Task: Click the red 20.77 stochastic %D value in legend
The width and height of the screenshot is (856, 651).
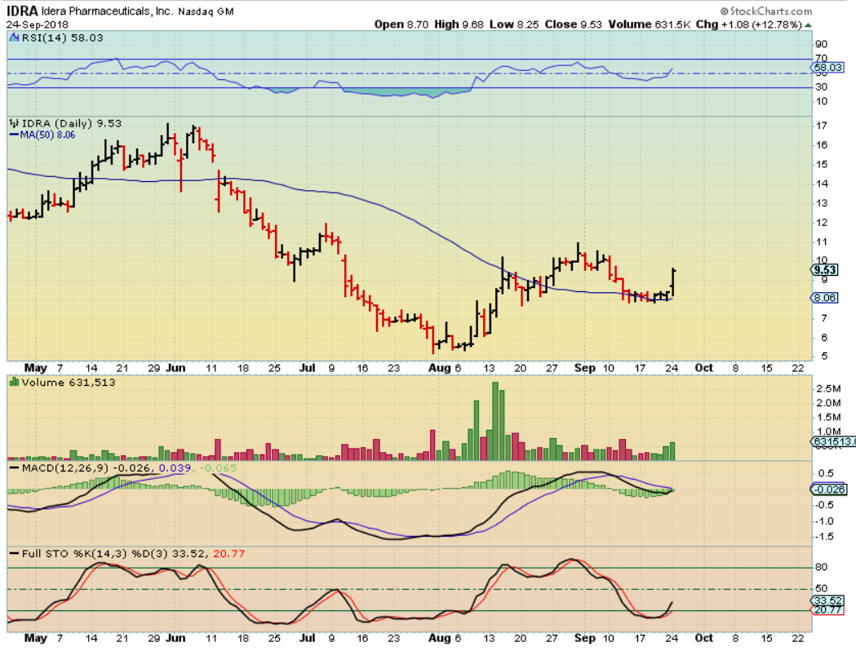Action: point(228,553)
